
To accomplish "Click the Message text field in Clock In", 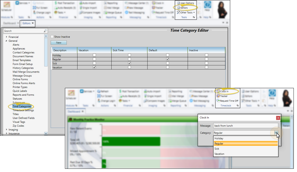I will (x=245, y=126).
